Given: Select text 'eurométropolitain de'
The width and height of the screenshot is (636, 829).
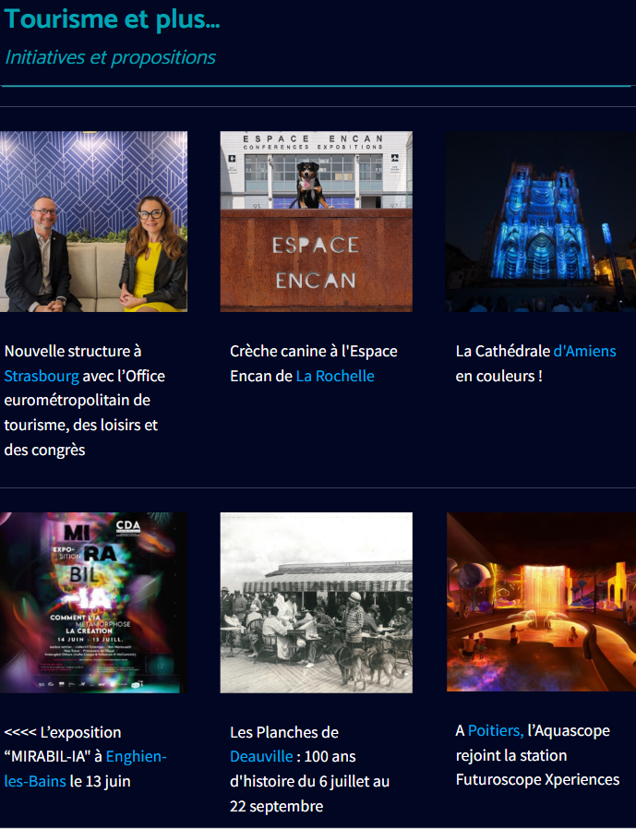Looking at the screenshot, I should tap(78, 401).
